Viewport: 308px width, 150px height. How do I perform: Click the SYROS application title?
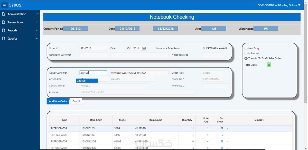[15, 5]
